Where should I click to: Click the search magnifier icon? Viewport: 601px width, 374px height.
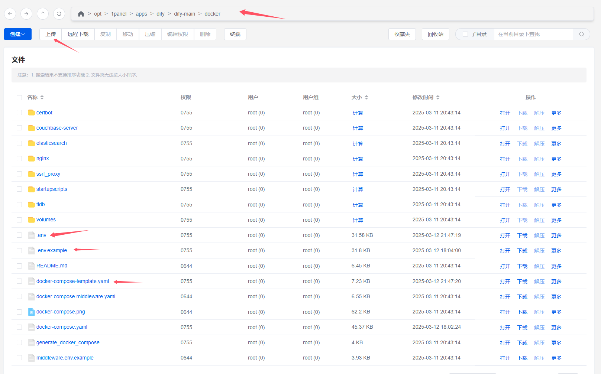tap(581, 34)
